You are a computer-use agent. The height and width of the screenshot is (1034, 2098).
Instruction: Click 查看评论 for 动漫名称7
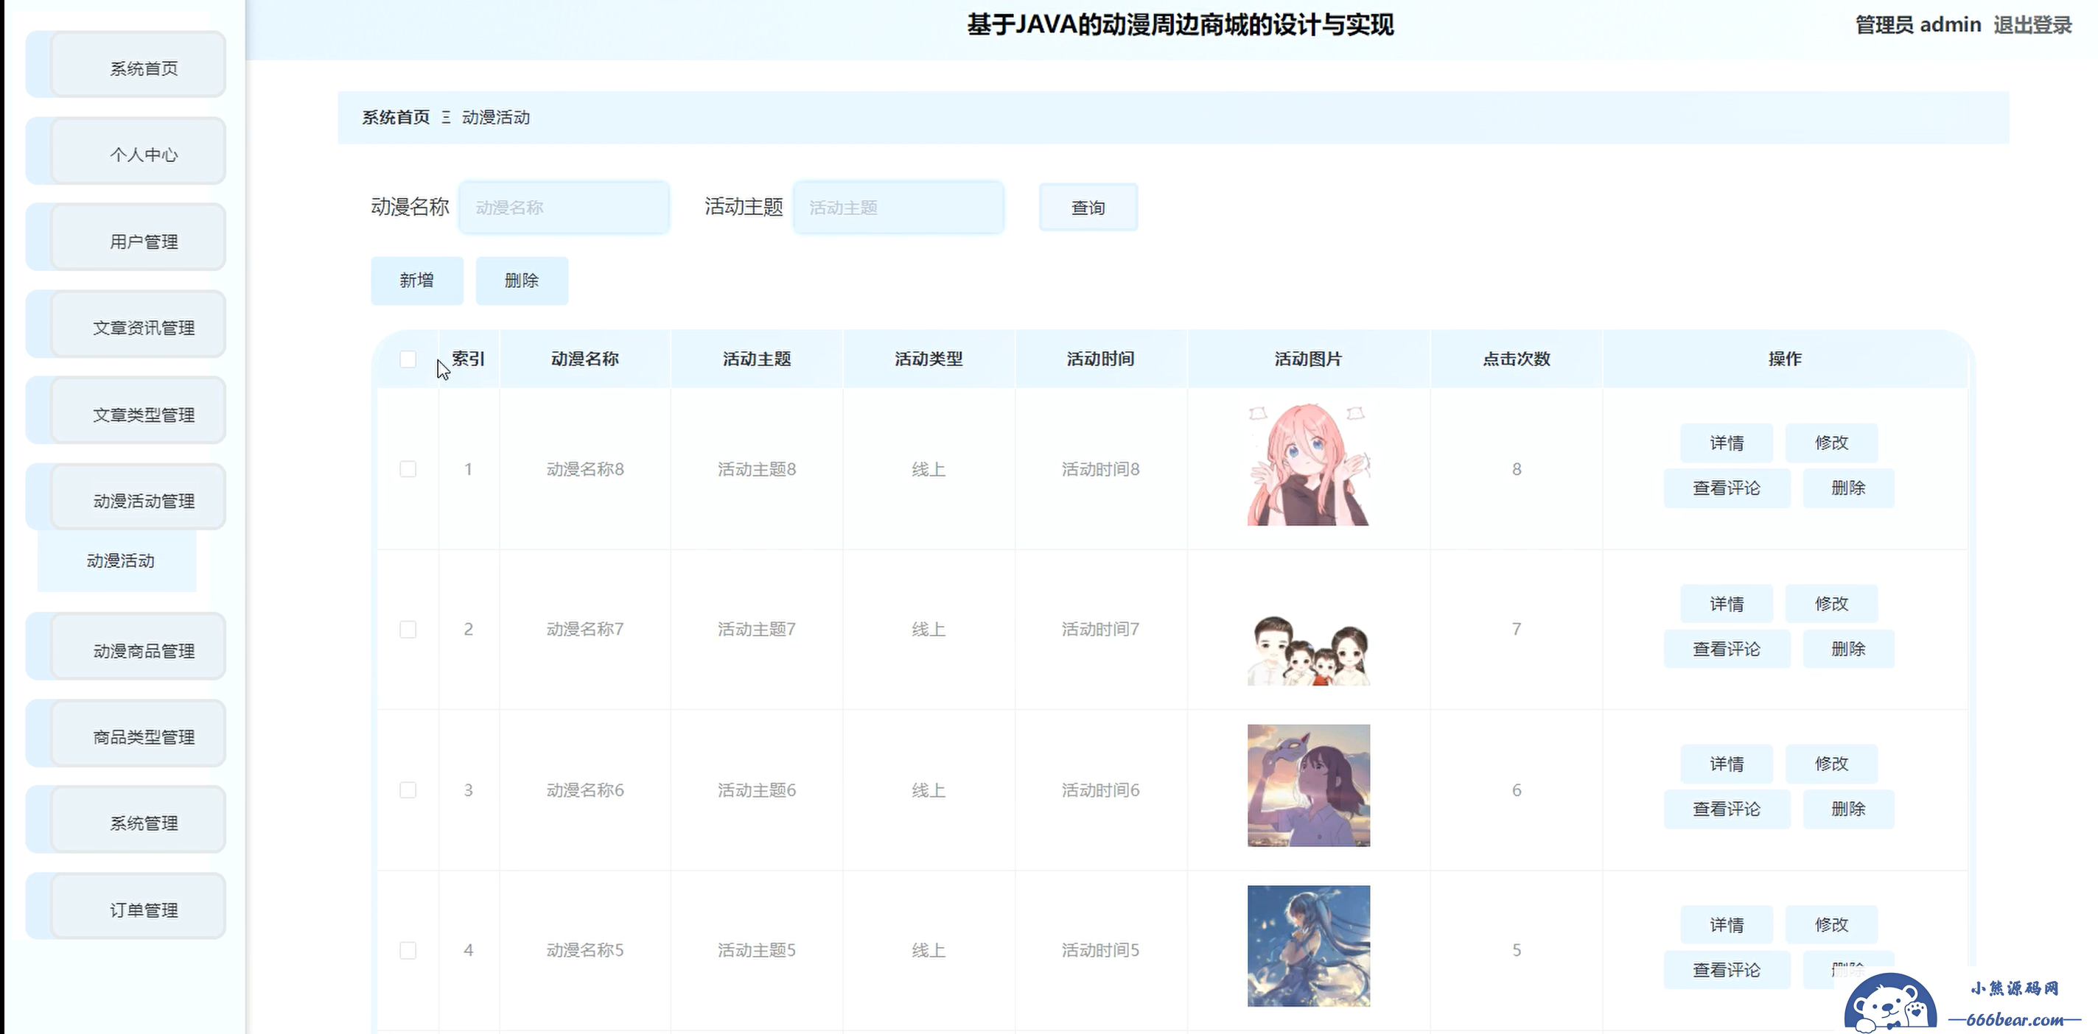[1727, 649]
